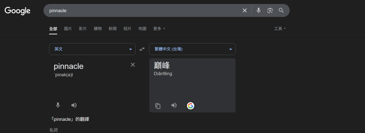The width and height of the screenshot is (365, 133).
Task: Switch to the 影片 tab
Action: click(83, 29)
